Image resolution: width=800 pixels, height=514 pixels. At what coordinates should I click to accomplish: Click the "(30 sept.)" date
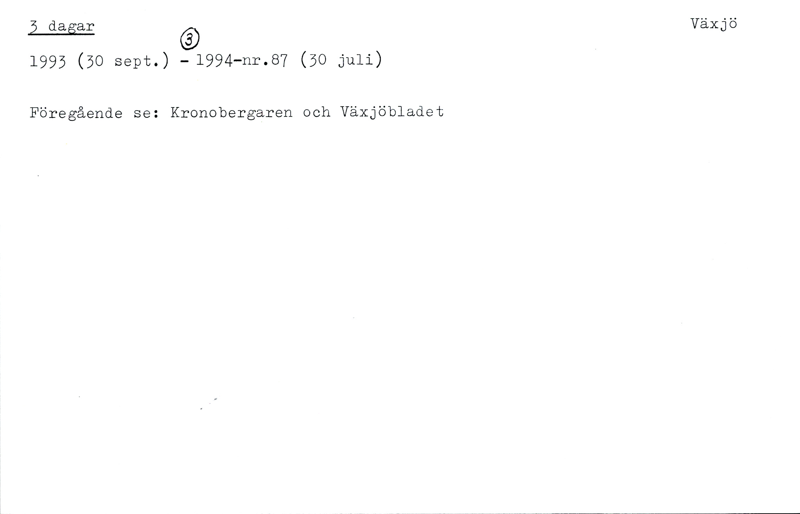click(x=124, y=61)
